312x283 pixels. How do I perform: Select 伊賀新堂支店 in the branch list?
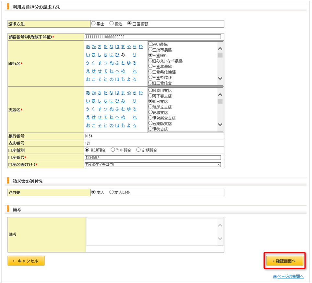[150, 118]
